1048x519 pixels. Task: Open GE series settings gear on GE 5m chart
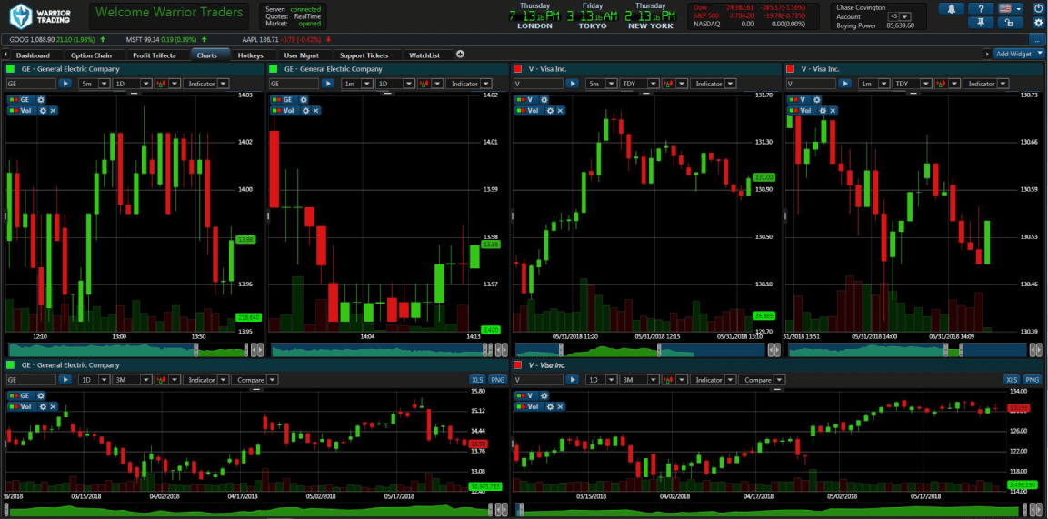40,99
